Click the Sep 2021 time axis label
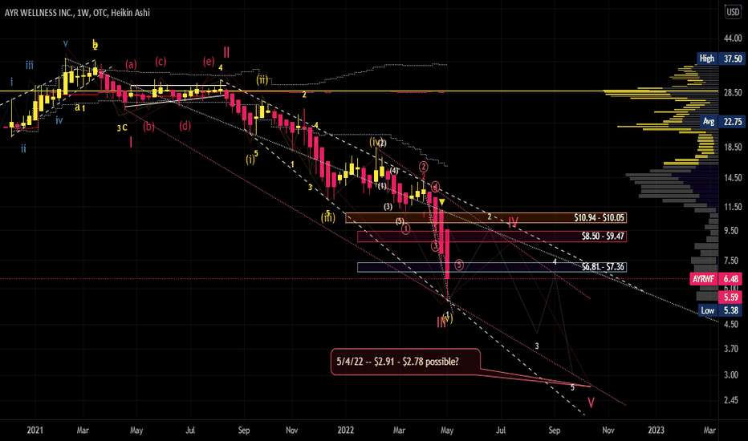The width and height of the screenshot is (748, 441). pos(244,430)
